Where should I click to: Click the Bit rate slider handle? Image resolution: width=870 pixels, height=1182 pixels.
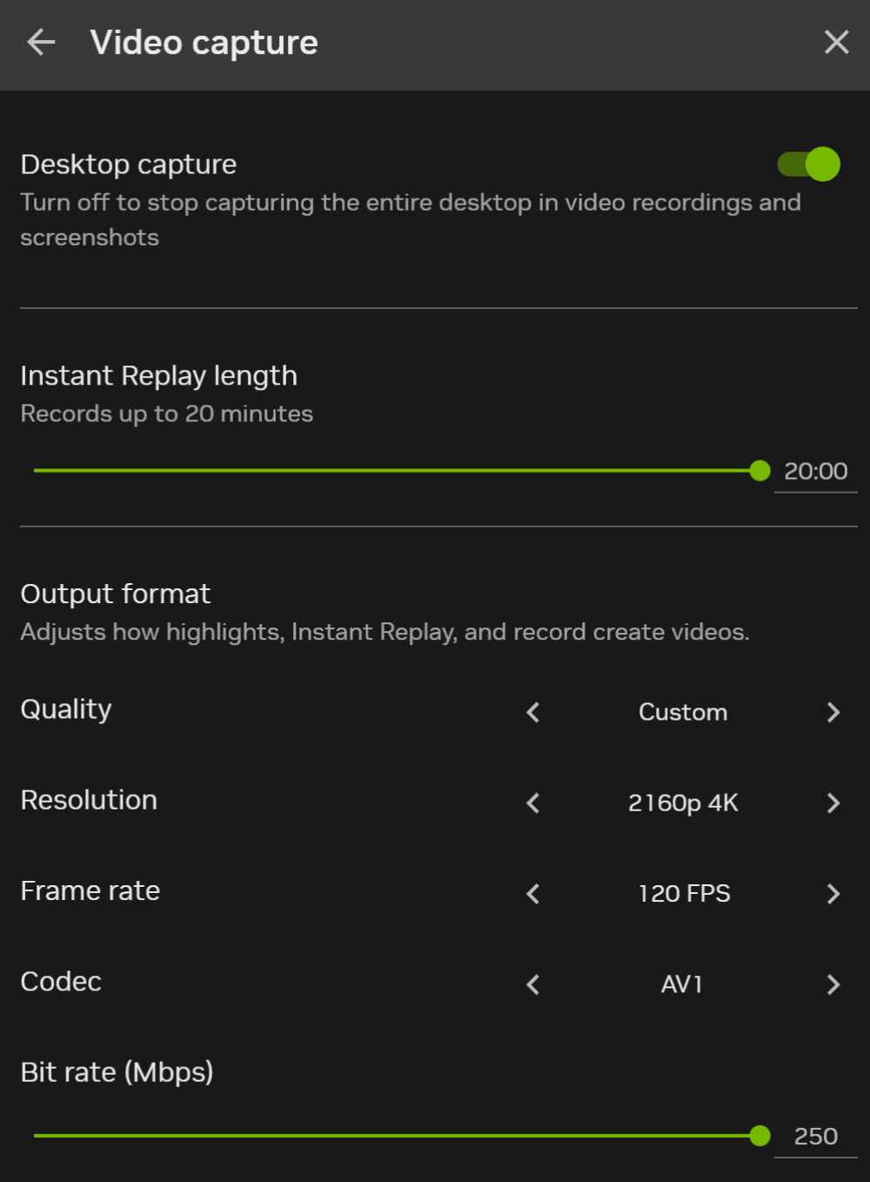click(760, 1136)
